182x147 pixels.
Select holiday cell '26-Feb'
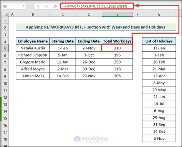click(159, 62)
